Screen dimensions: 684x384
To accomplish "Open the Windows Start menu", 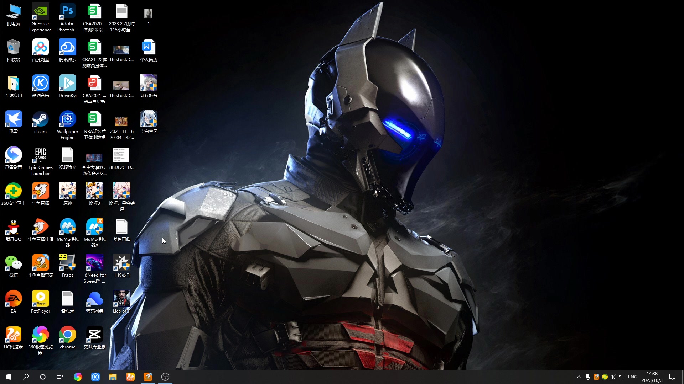I will tap(9, 377).
